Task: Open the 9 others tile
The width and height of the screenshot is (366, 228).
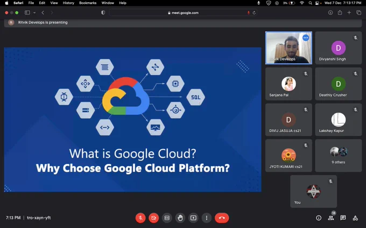Action: (x=339, y=156)
